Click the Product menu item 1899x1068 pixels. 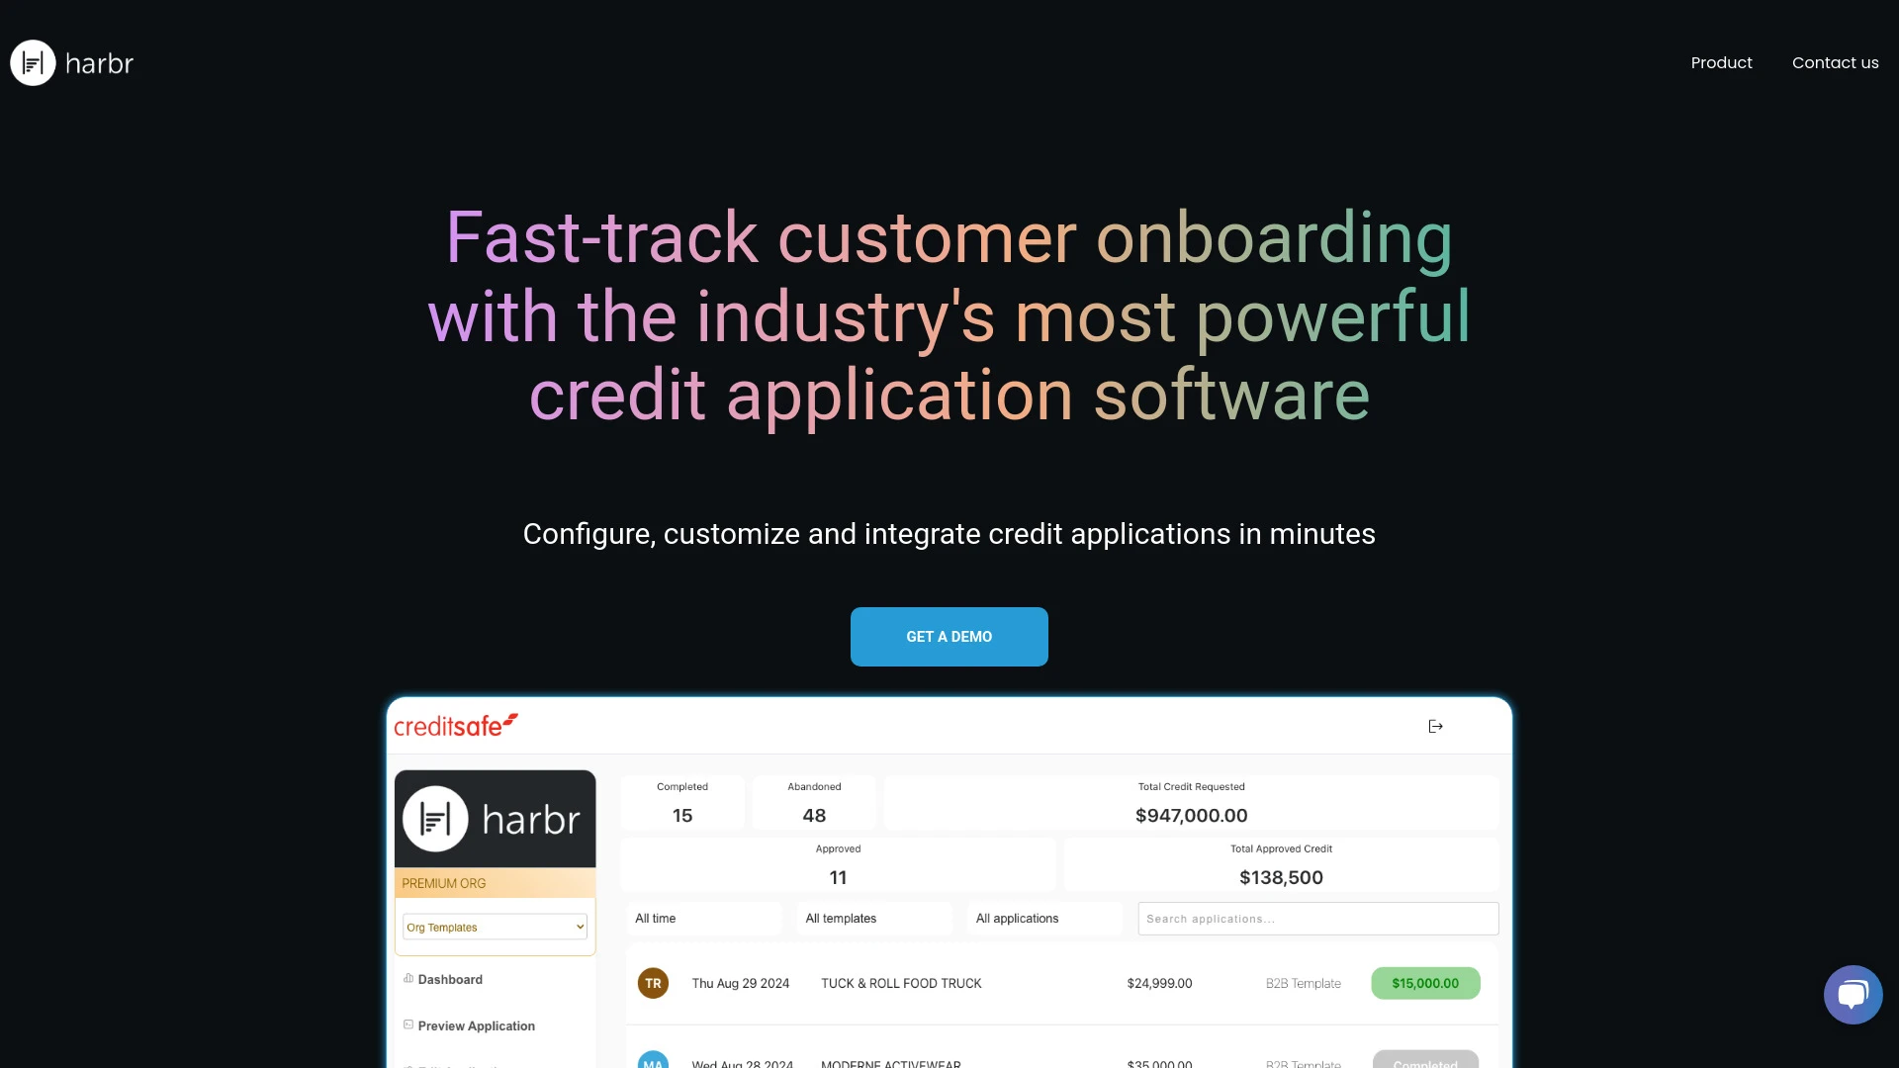click(1722, 62)
